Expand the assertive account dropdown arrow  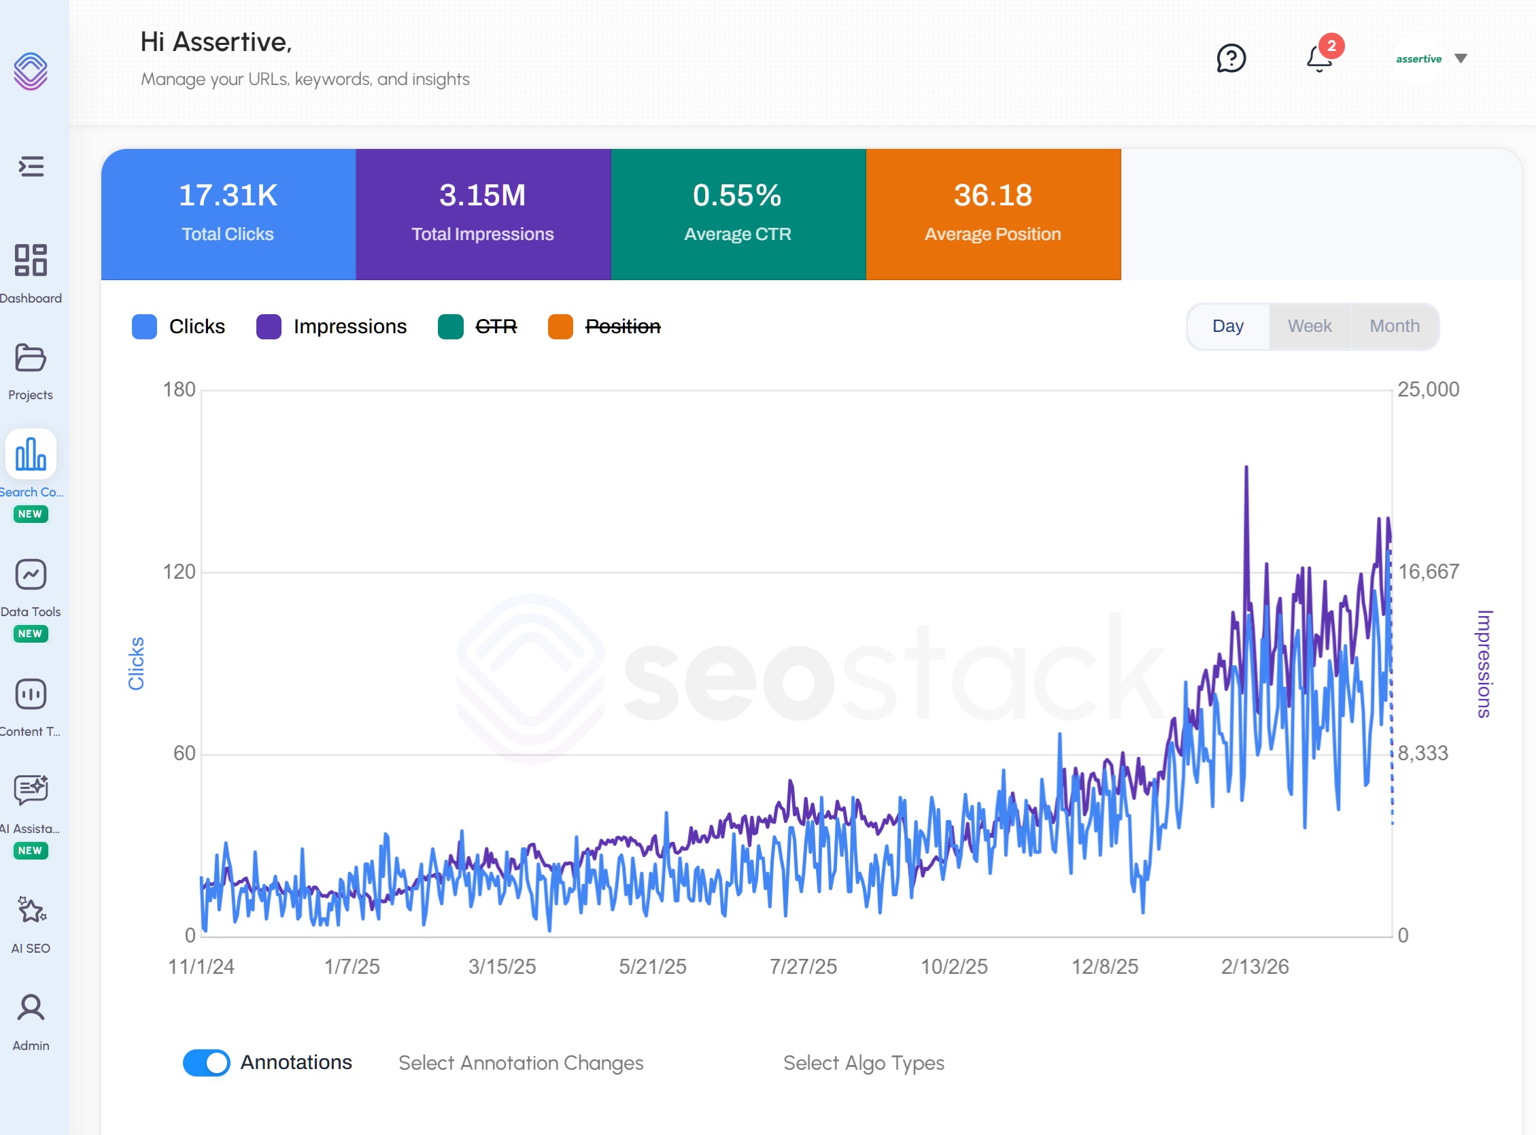[1461, 58]
